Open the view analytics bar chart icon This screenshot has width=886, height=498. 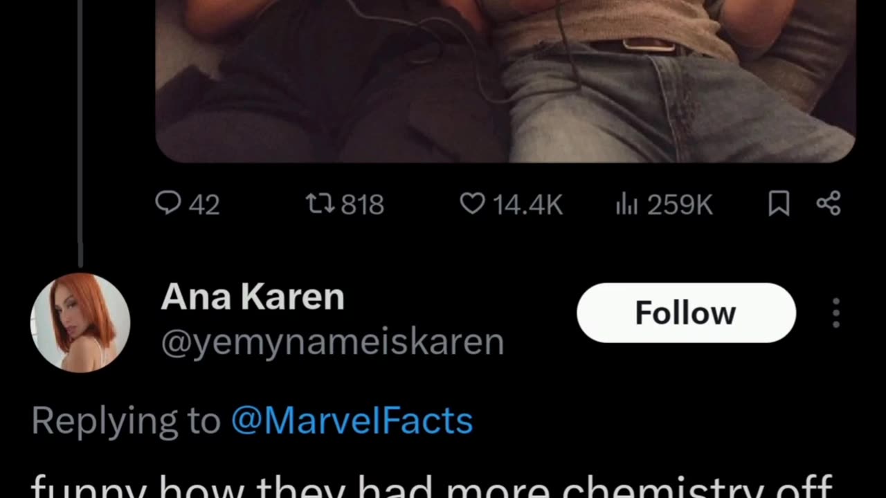coord(626,204)
